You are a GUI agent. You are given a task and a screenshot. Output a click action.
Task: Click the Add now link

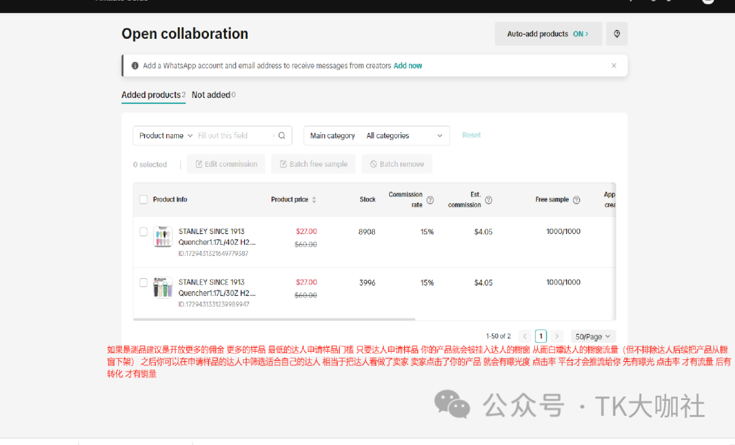[408, 66]
